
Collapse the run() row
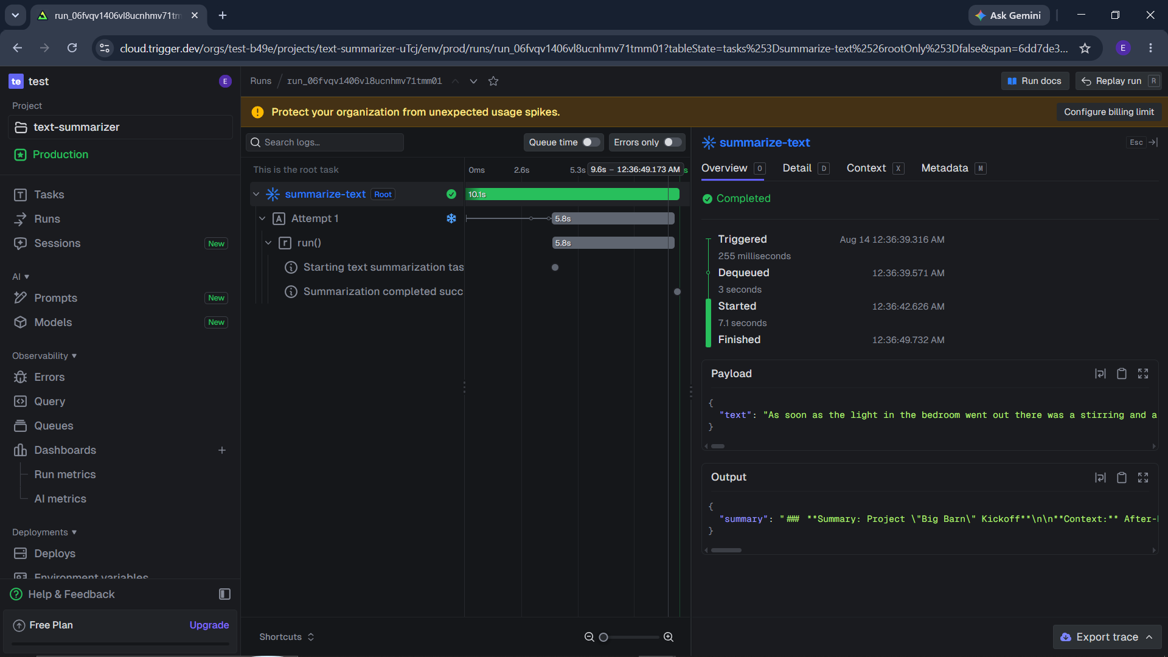268,243
